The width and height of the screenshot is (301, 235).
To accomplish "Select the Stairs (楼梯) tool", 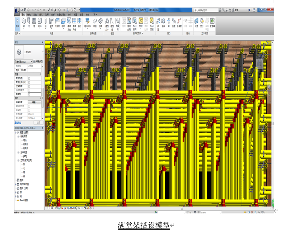I will (x=100, y=23).
